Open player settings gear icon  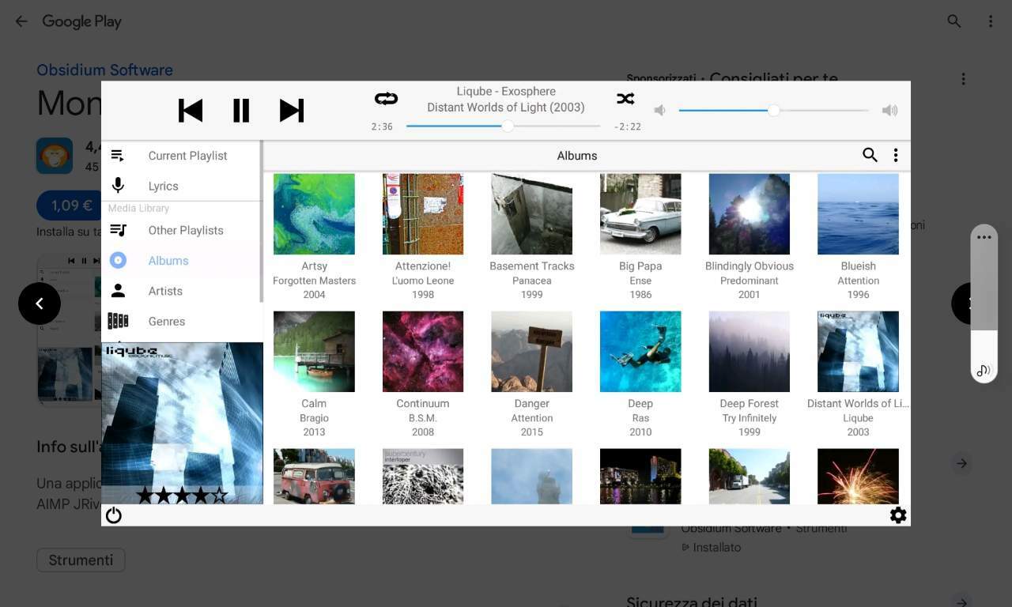pyautogui.click(x=898, y=515)
